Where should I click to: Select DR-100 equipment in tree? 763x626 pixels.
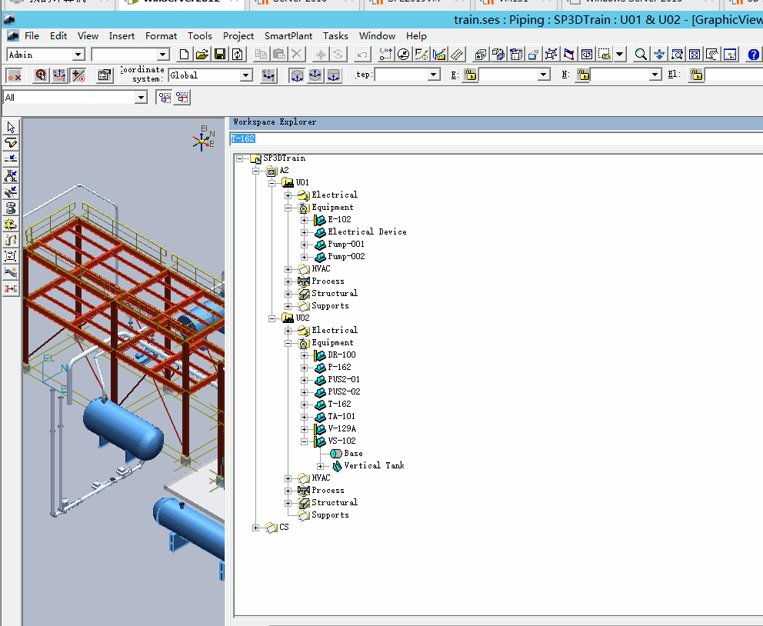[x=342, y=355]
